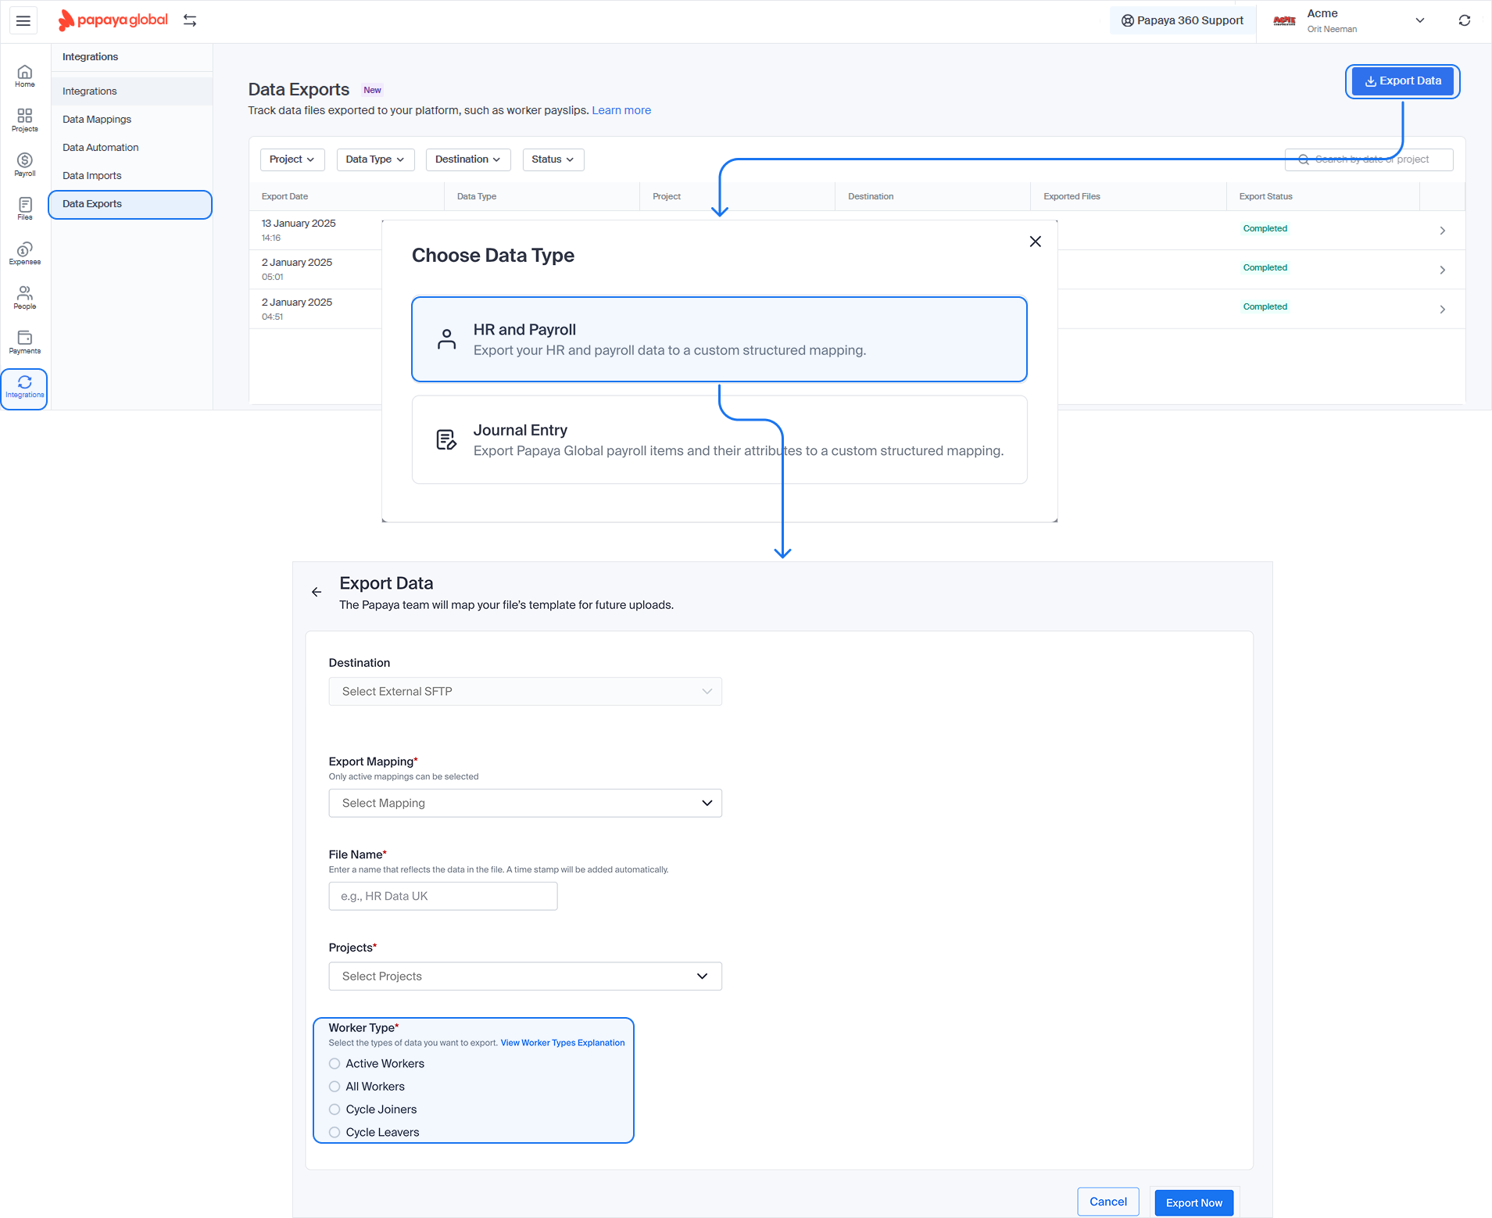This screenshot has height=1218, width=1492.
Task: Click the Acme company logo
Action: [x=1284, y=21]
